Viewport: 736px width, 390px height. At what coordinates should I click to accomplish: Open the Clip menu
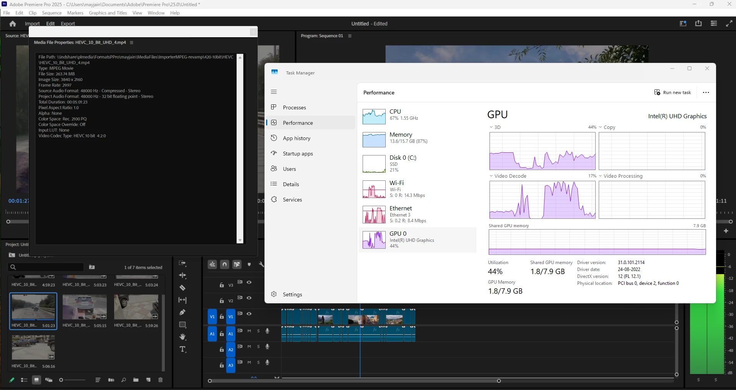33,13
